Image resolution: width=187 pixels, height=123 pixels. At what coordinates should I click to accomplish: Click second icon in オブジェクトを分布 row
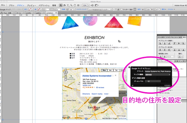pyautogui.click(x=165, y=50)
